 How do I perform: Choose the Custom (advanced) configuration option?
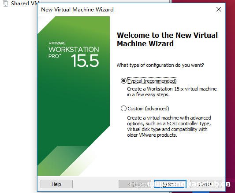coord(123,109)
